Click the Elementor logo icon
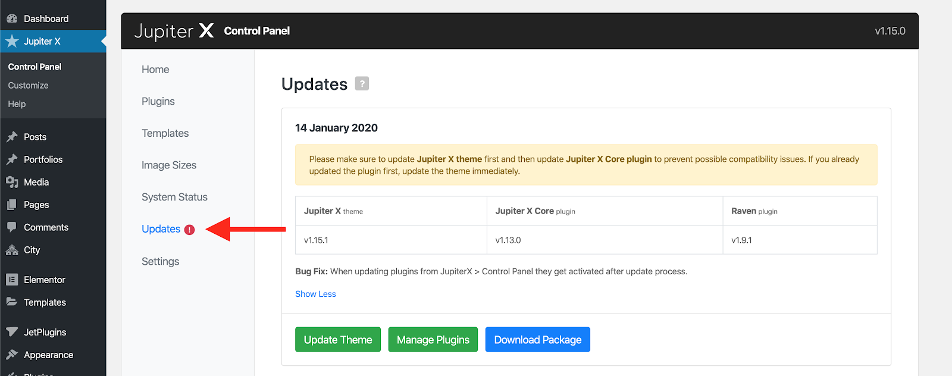The width and height of the screenshot is (952, 376). point(12,280)
